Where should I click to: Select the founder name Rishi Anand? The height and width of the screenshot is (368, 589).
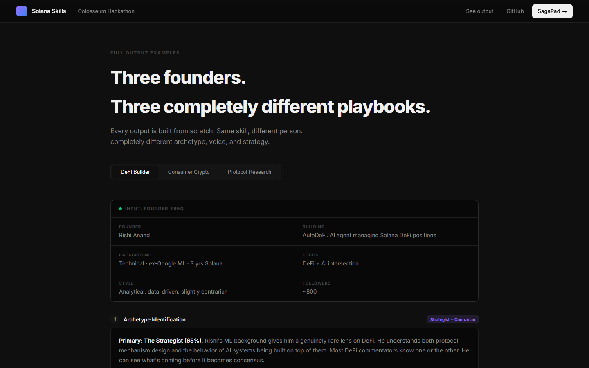[x=134, y=235]
